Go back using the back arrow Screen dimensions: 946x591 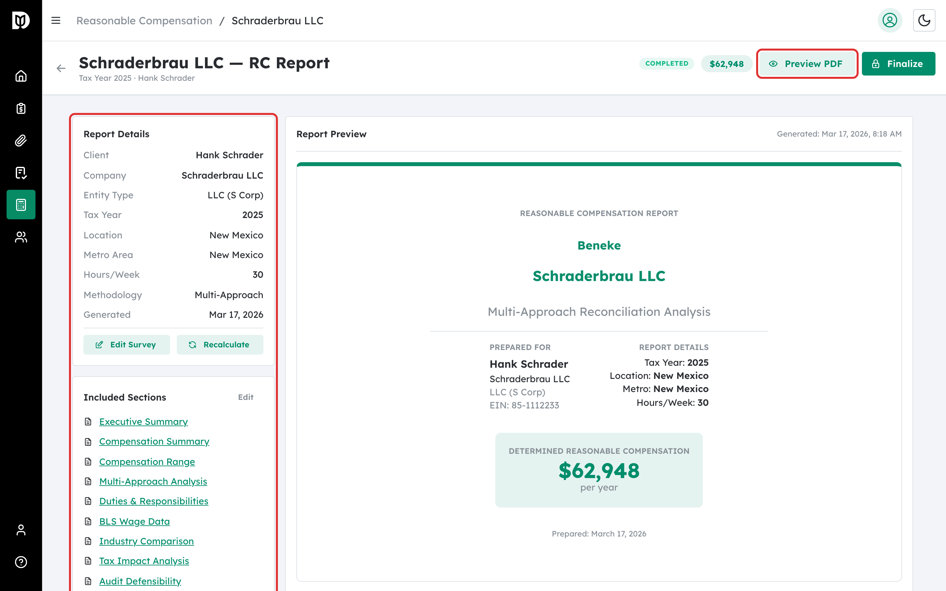[60, 68]
